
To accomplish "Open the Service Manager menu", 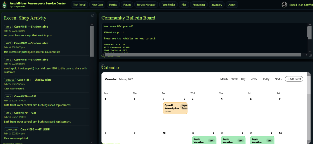I will point(146,5).
